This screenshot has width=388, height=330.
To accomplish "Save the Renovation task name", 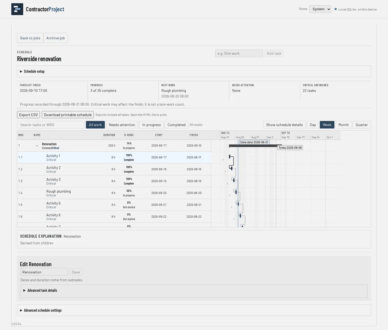I will pos(76,272).
